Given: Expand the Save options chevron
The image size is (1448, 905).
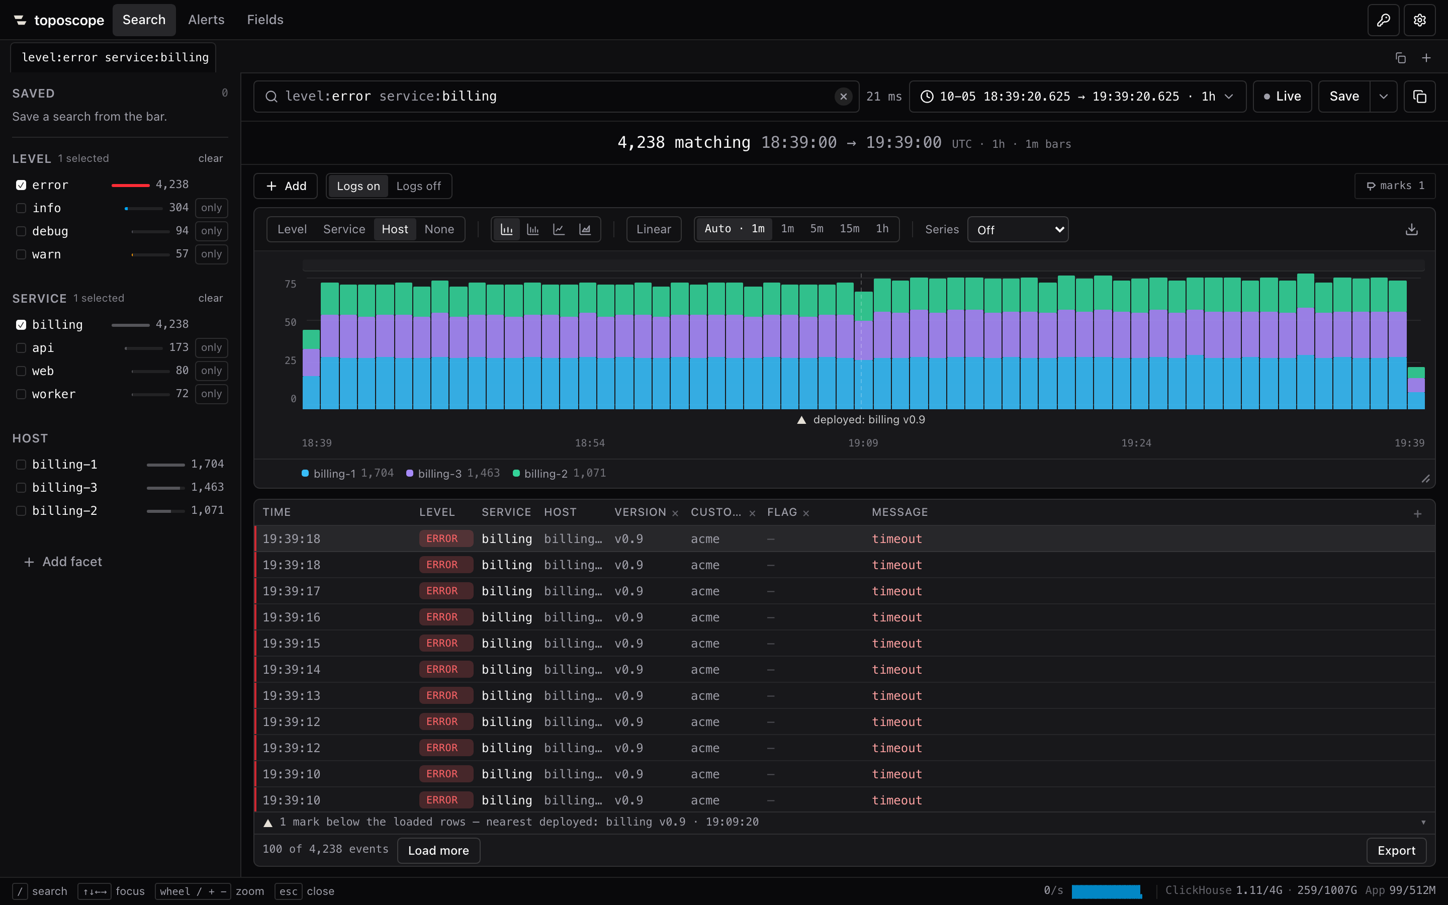Looking at the screenshot, I should click(1383, 97).
